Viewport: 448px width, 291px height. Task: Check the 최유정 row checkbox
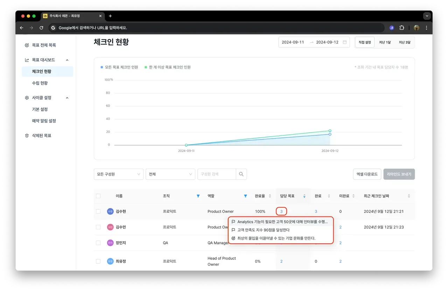[x=98, y=261]
